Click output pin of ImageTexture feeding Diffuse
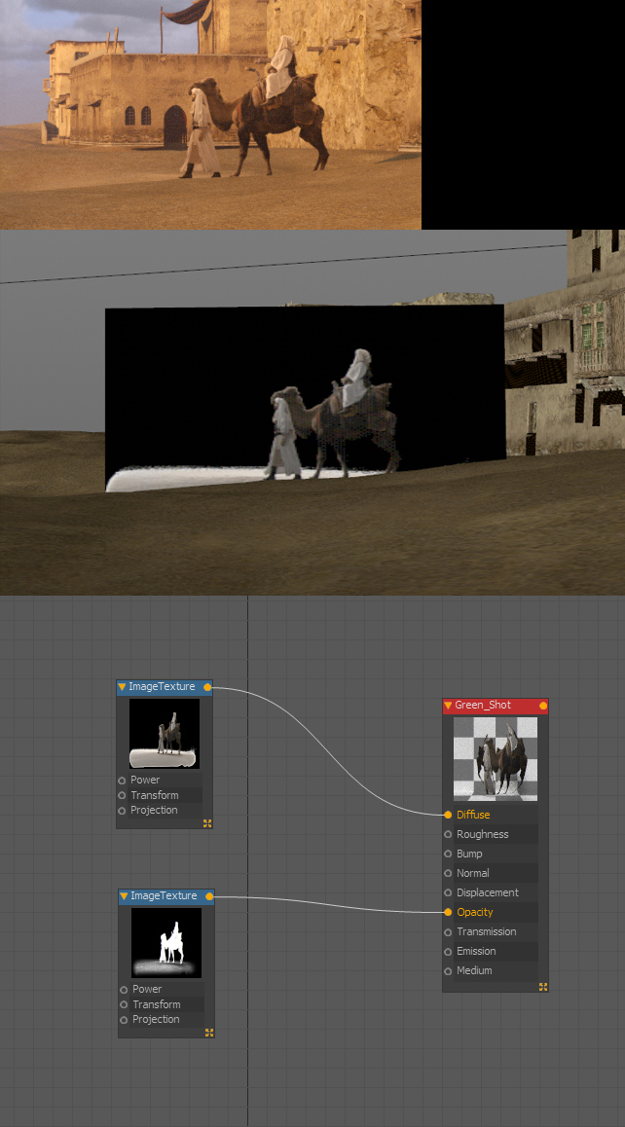 tap(207, 687)
